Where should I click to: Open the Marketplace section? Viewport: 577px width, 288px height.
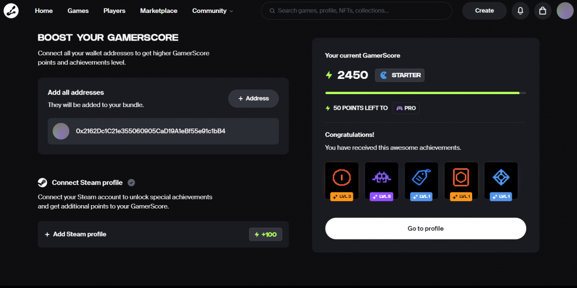(x=158, y=11)
